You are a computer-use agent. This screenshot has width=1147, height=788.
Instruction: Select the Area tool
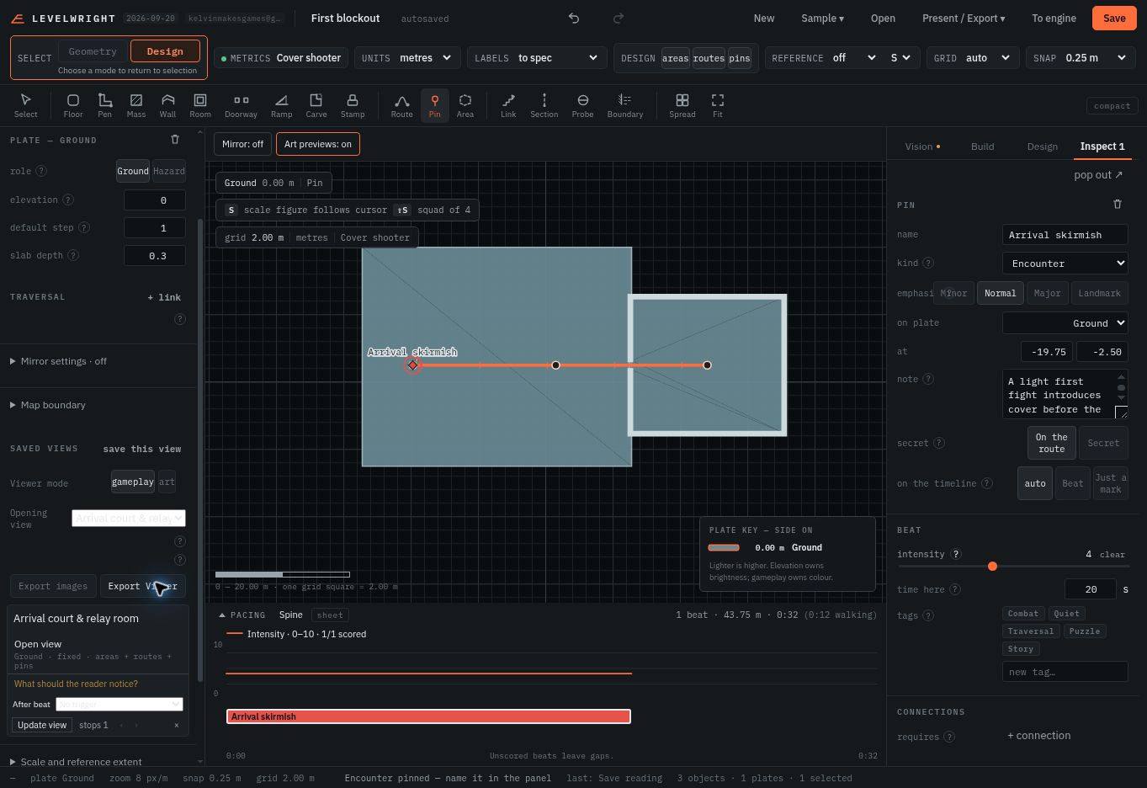click(x=465, y=105)
